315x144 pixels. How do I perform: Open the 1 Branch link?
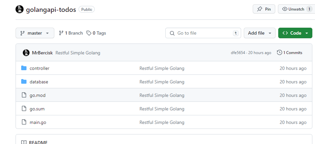[x=71, y=33]
